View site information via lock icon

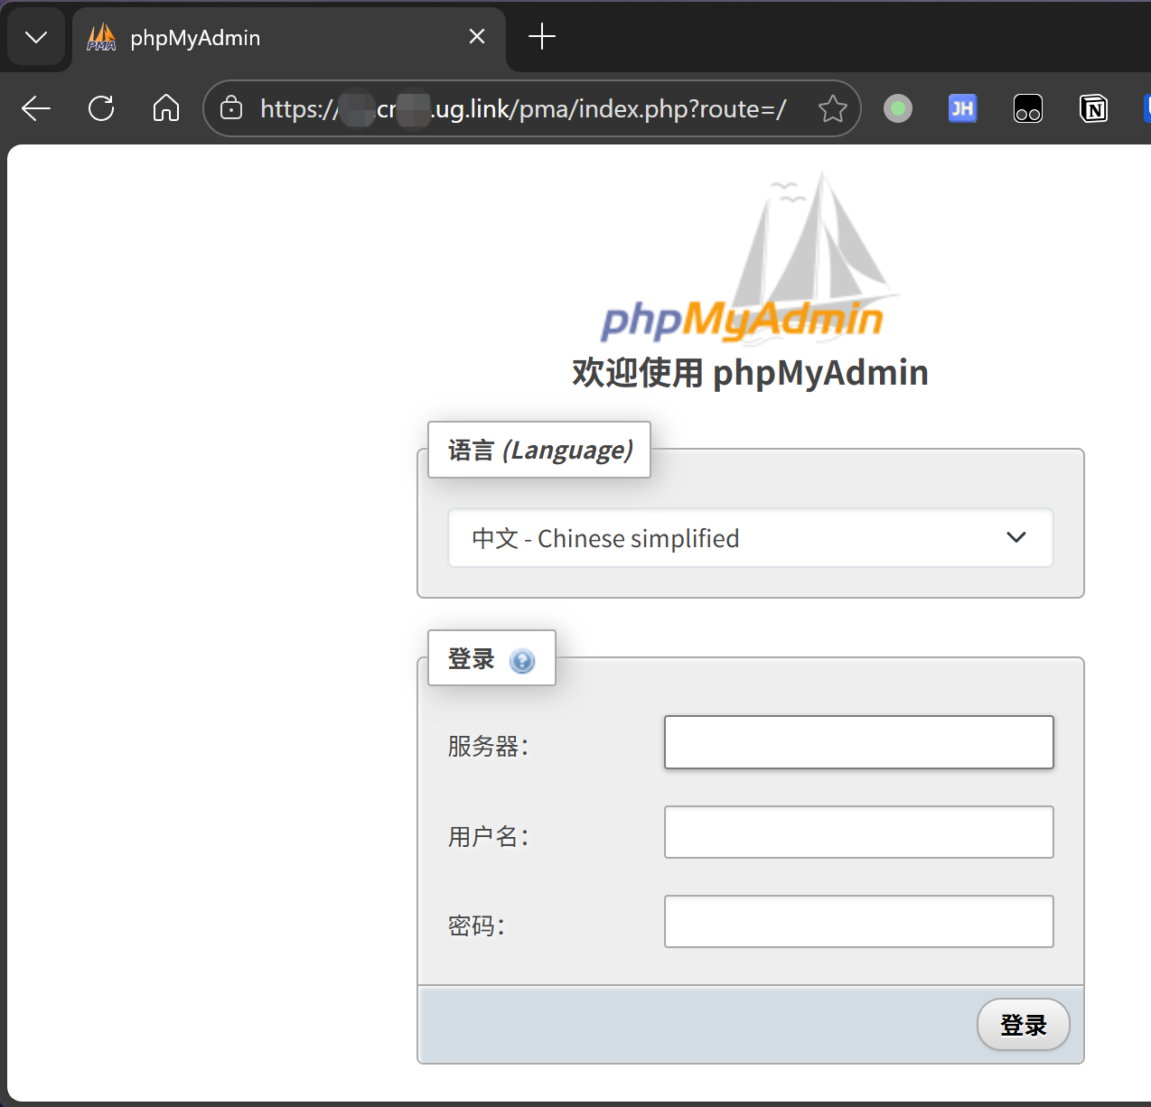coord(231,109)
